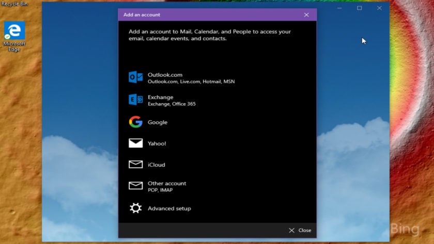Image resolution: width=434 pixels, height=244 pixels.
Task: Select Exchange account type text
Action: click(160, 97)
